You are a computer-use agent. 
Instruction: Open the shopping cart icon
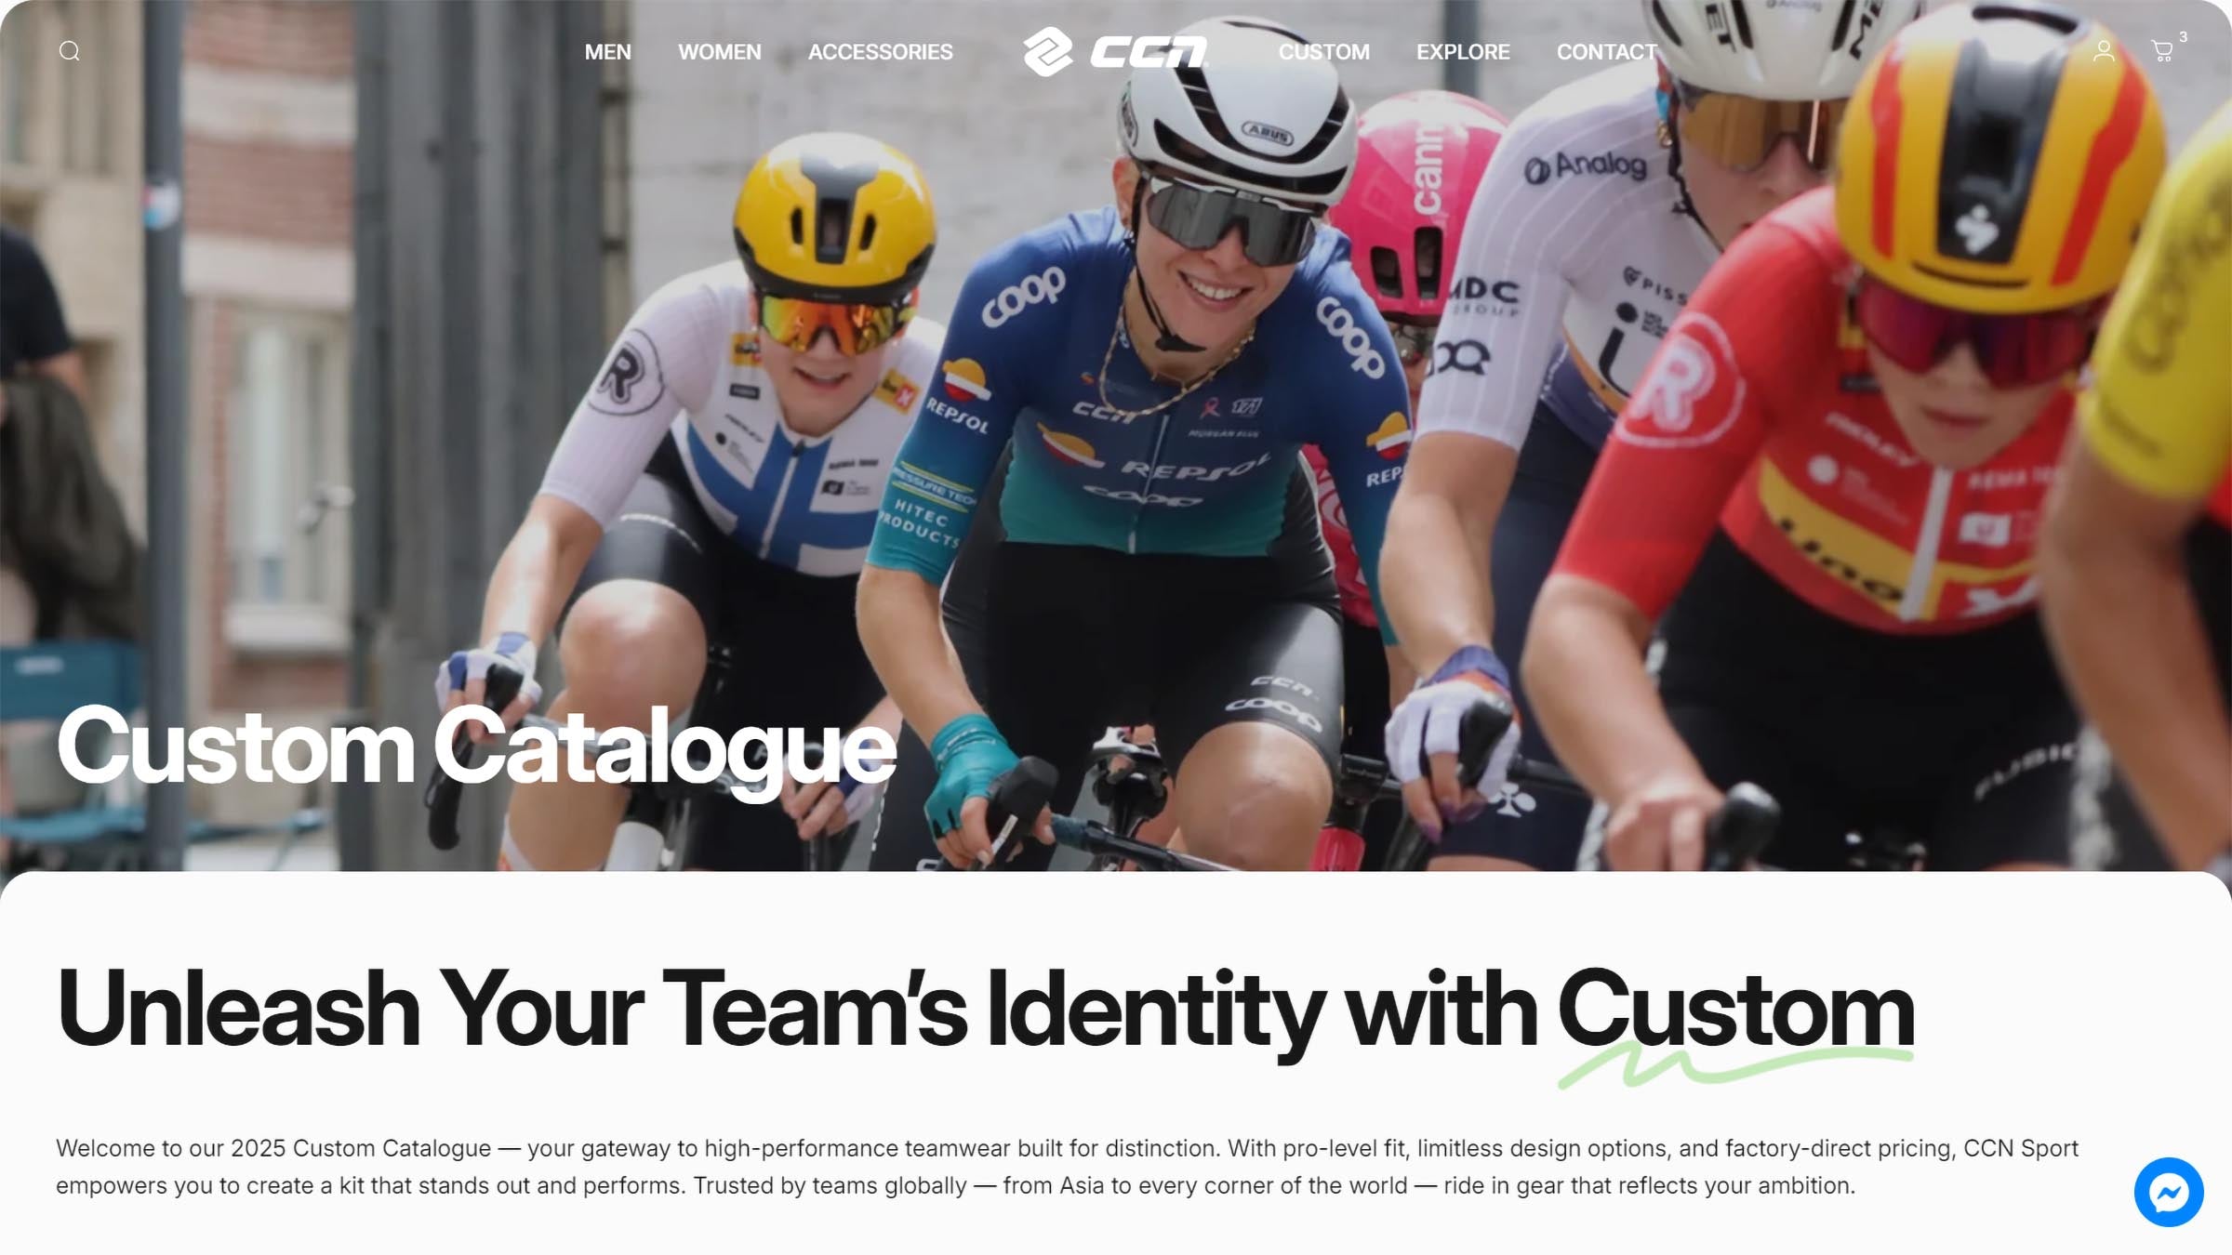point(2162,51)
